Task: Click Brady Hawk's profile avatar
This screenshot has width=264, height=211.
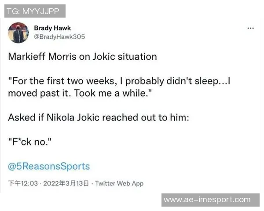Action: (18, 33)
